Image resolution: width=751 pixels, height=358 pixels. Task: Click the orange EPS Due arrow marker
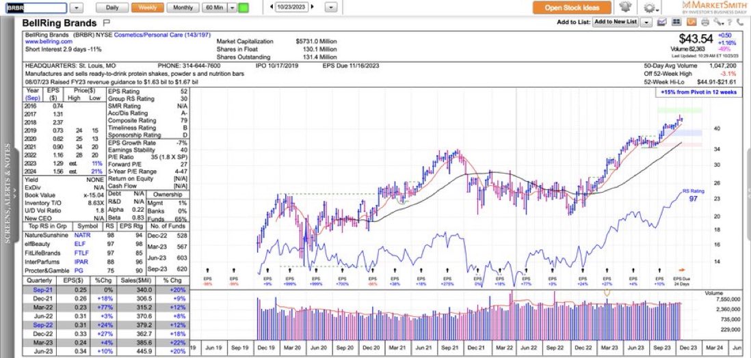pos(682,269)
